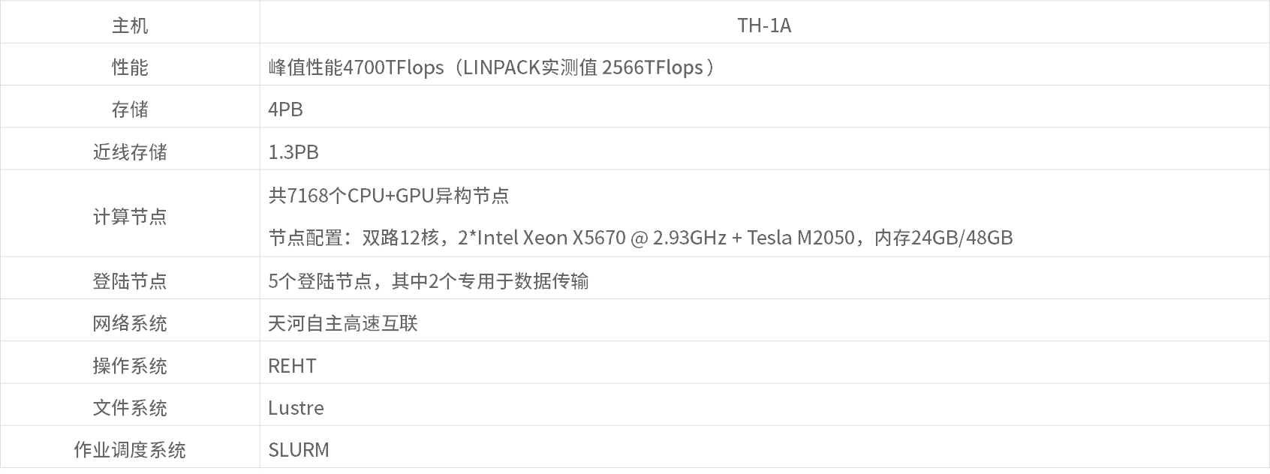Select the 5个登陆节点 description text
The image size is (1270, 474).
[x=428, y=281]
